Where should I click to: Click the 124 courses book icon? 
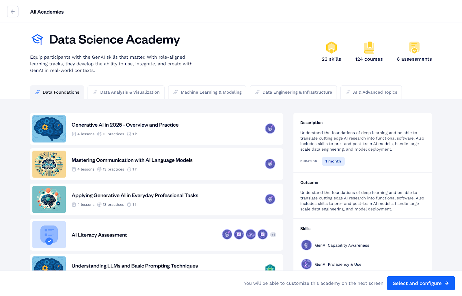pos(369,48)
